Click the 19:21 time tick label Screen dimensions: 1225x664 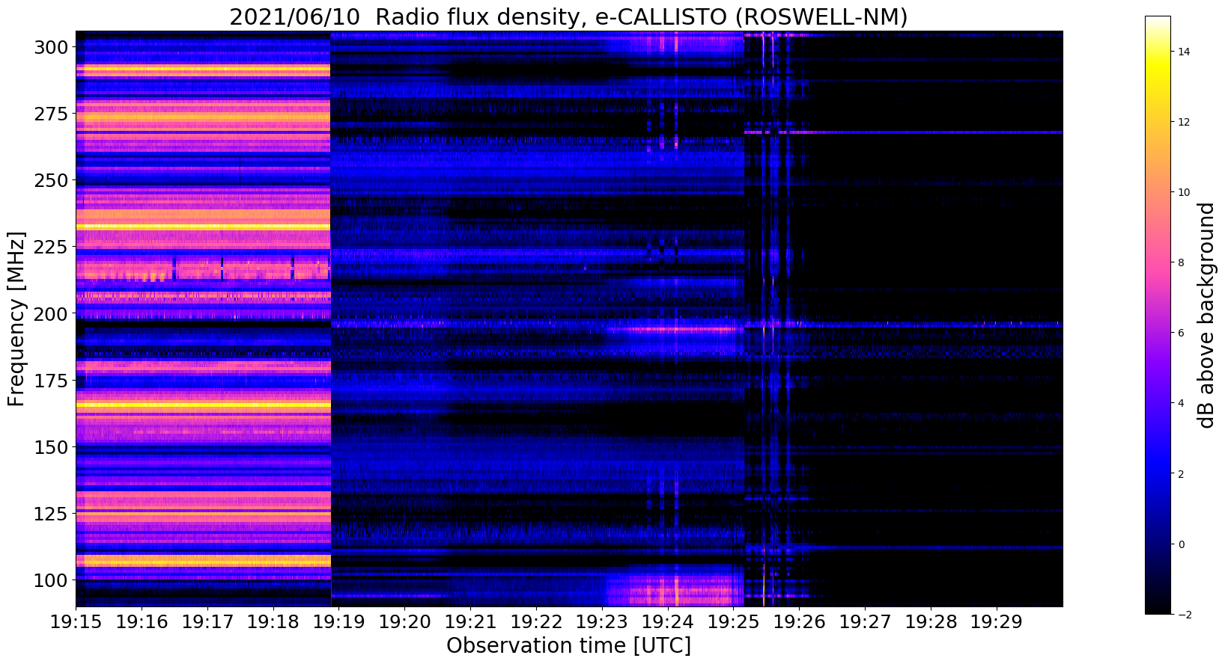coord(470,622)
